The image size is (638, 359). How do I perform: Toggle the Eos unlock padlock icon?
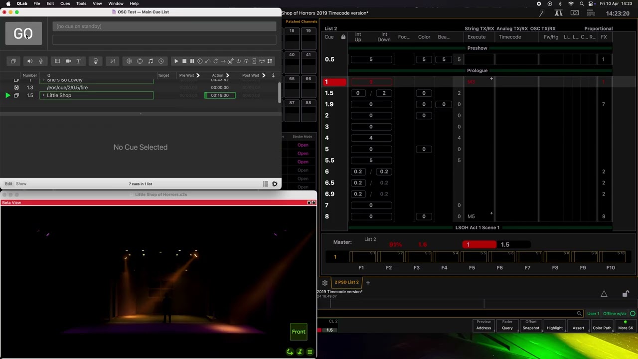tap(626, 294)
